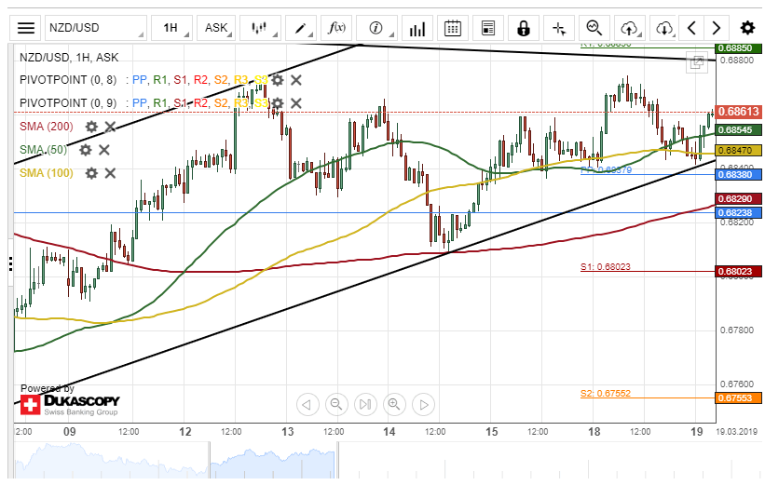Remove the SMA (100) indicator

110,173
